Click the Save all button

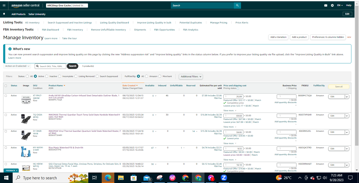[x=339, y=87]
